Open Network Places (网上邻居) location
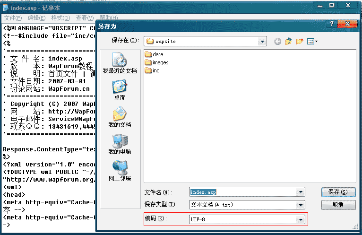The width and height of the screenshot is (362, 235). tap(120, 171)
